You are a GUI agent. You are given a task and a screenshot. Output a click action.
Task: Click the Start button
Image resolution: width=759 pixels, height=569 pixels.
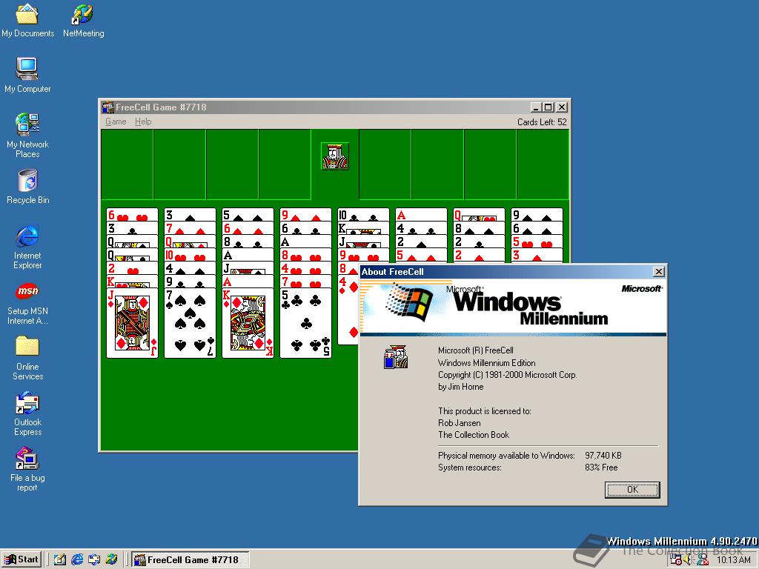(22, 559)
